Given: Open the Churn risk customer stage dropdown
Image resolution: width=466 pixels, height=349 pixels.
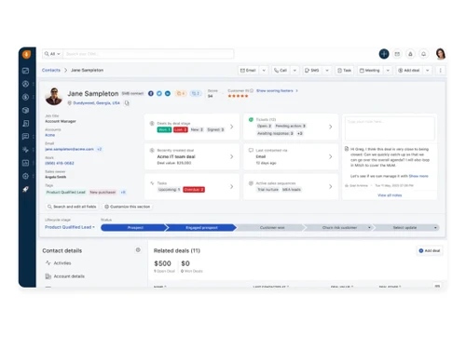Looking at the screenshot, I should pos(369,228).
